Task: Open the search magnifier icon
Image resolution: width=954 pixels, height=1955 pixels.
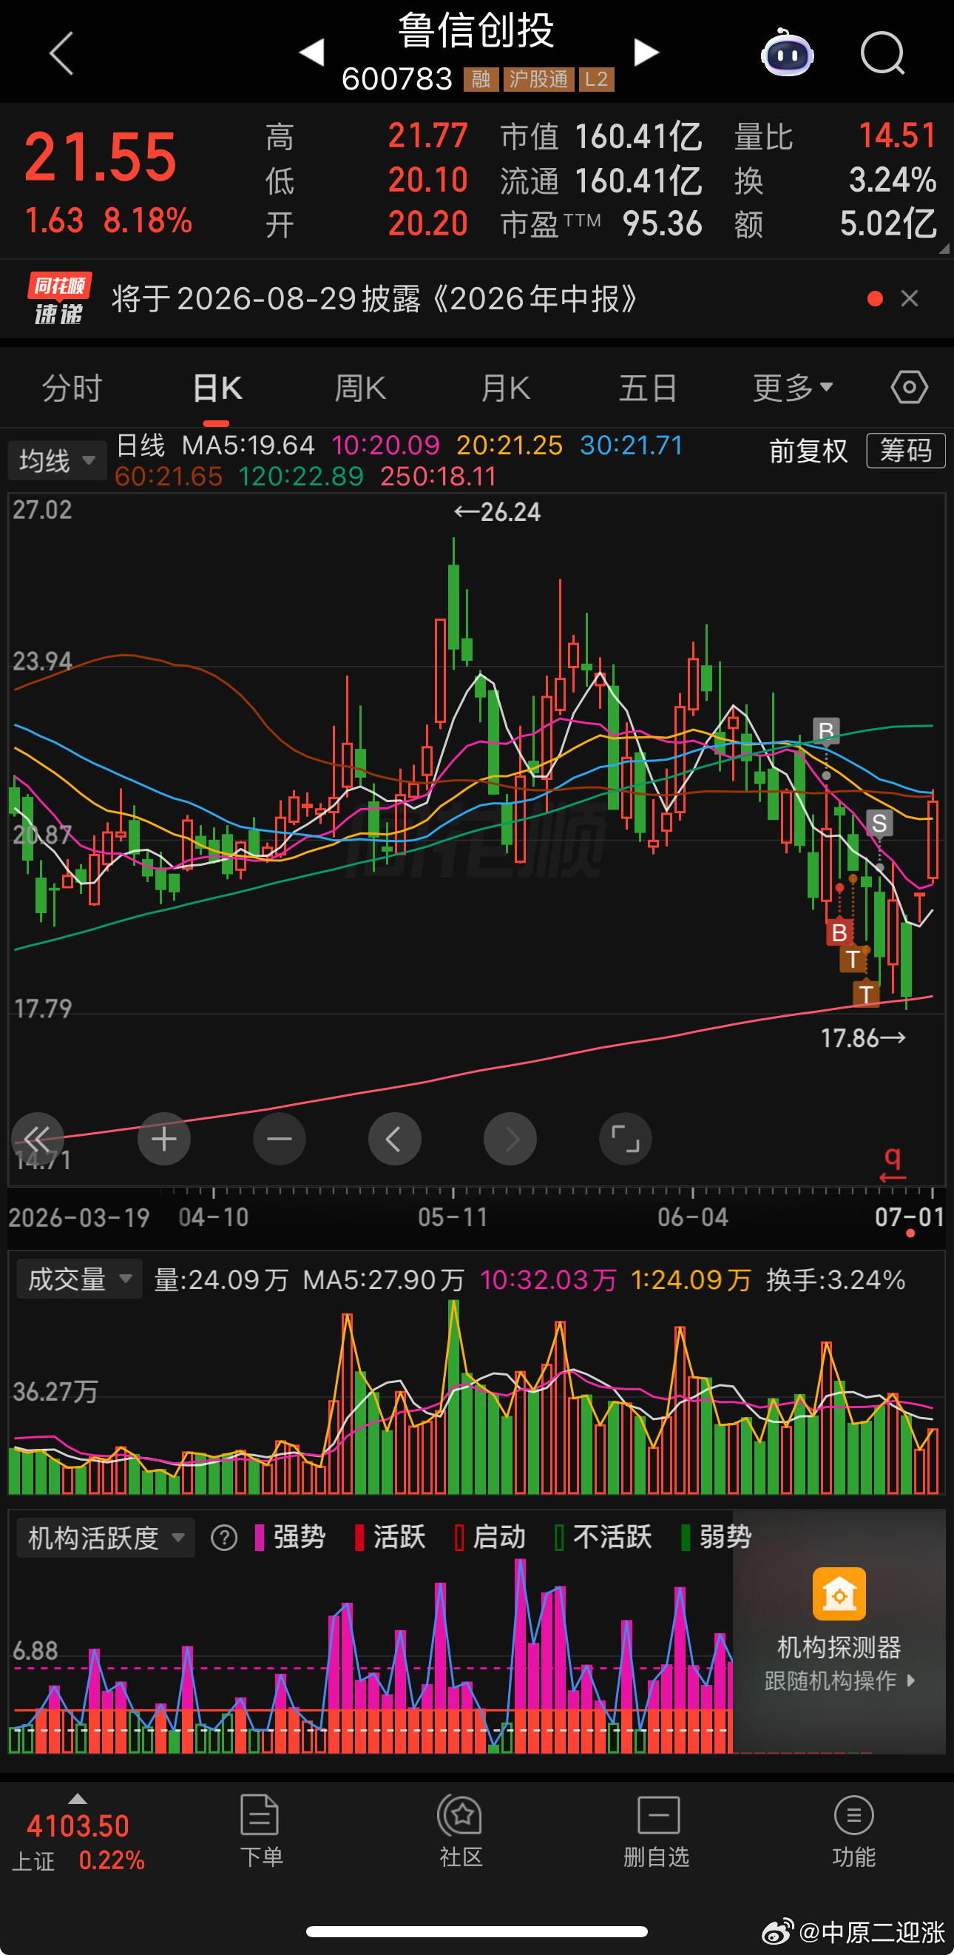Action: (883, 53)
